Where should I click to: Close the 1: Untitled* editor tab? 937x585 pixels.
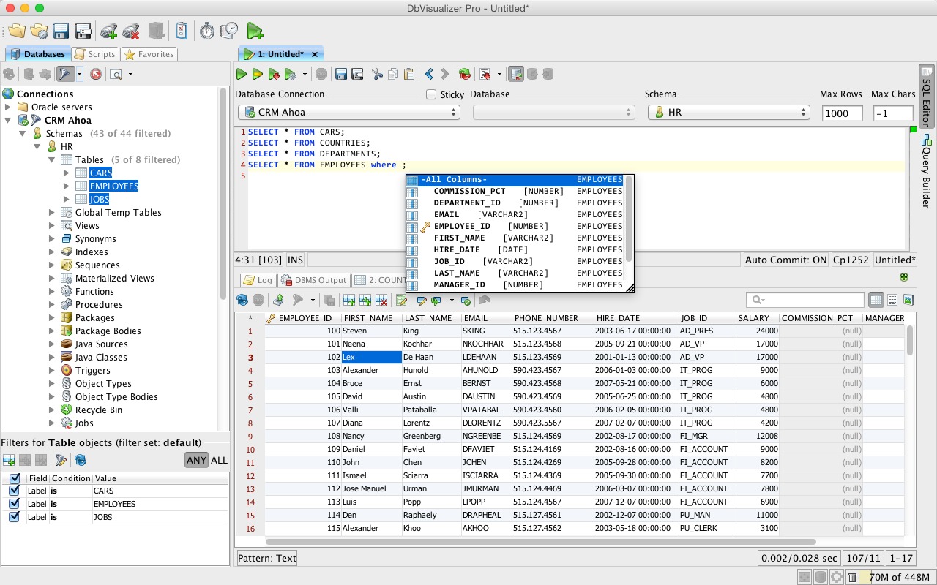tap(315, 54)
